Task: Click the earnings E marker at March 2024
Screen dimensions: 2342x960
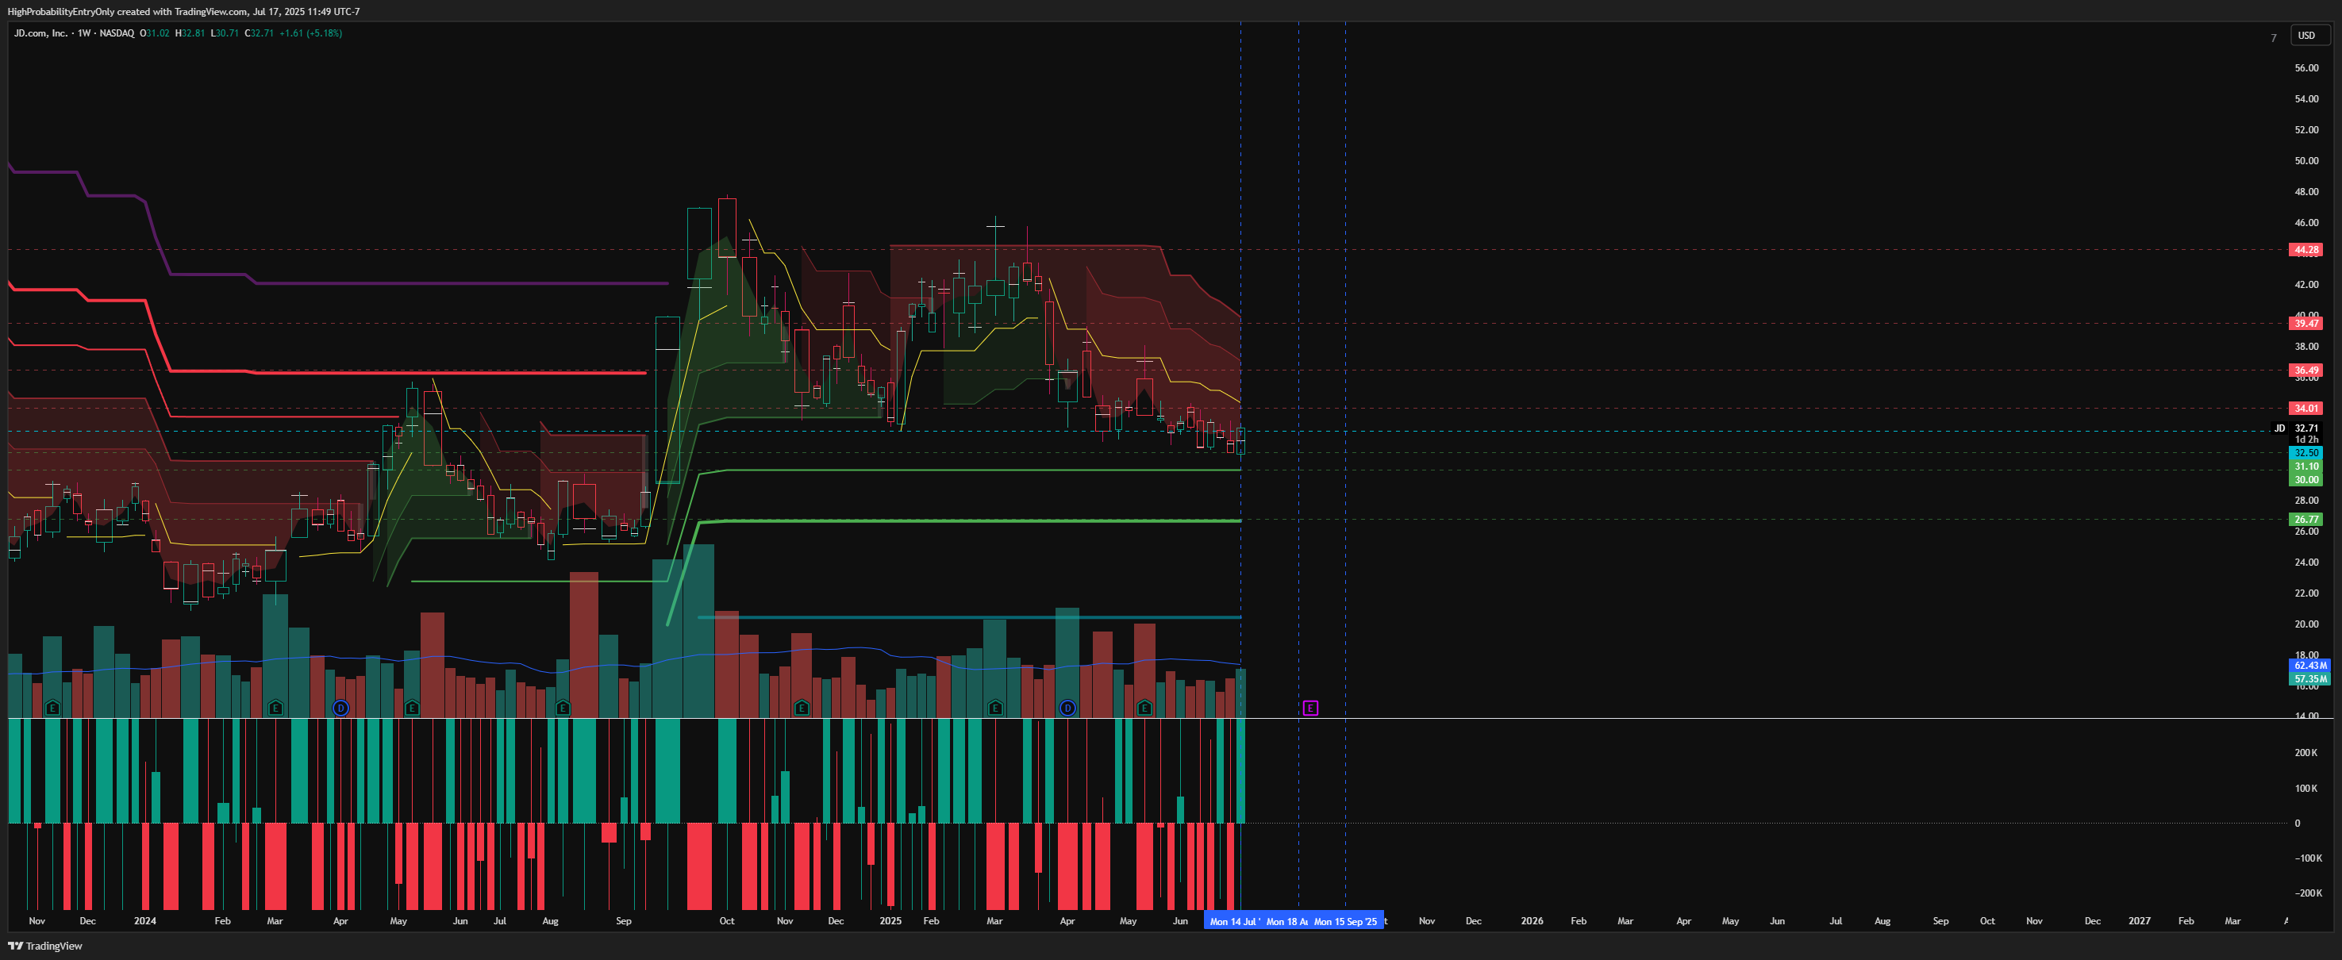Action: 275,707
